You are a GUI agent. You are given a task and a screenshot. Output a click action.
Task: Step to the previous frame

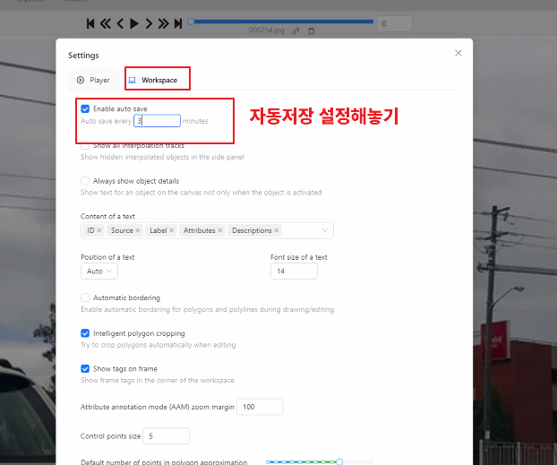click(x=120, y=23)
